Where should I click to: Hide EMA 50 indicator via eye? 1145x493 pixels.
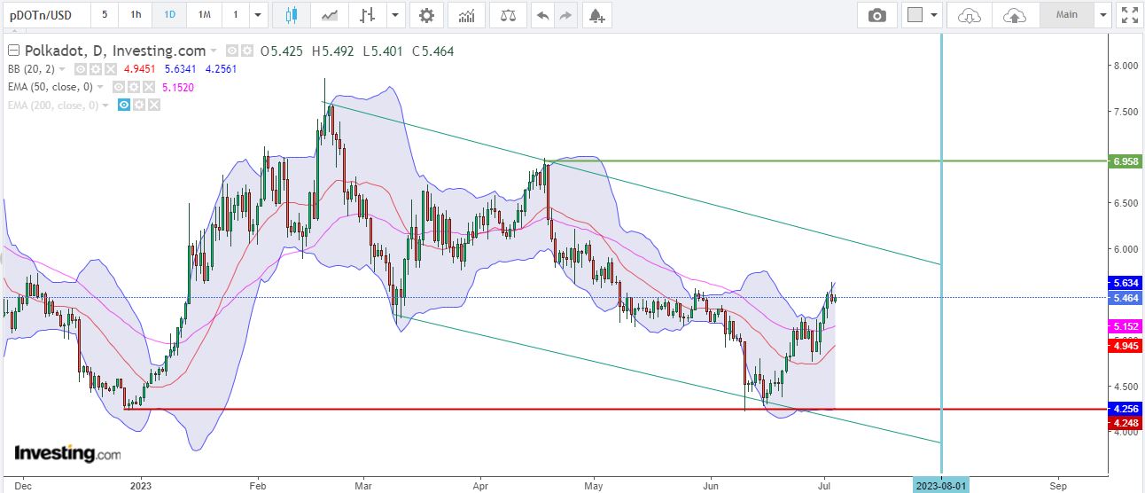tap(118, 88)
